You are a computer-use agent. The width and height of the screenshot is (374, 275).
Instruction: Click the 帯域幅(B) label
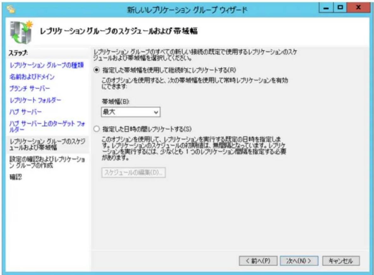pyautogui.click(x=116, y=102)
